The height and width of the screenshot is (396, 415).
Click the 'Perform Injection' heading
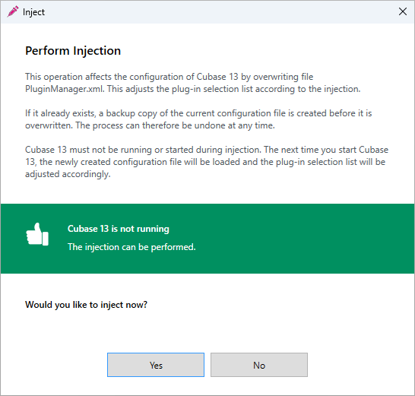click(x=73, y=51)
